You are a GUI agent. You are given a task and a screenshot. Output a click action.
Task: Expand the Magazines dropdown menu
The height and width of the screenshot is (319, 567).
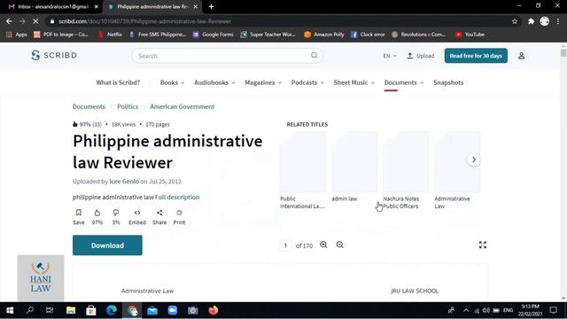(x=263, y=82)
